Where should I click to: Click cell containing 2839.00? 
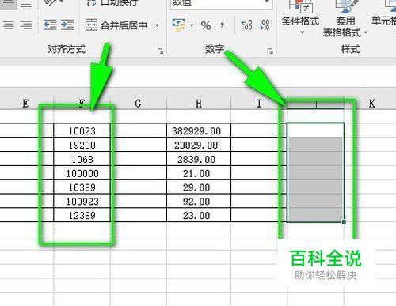199,159
